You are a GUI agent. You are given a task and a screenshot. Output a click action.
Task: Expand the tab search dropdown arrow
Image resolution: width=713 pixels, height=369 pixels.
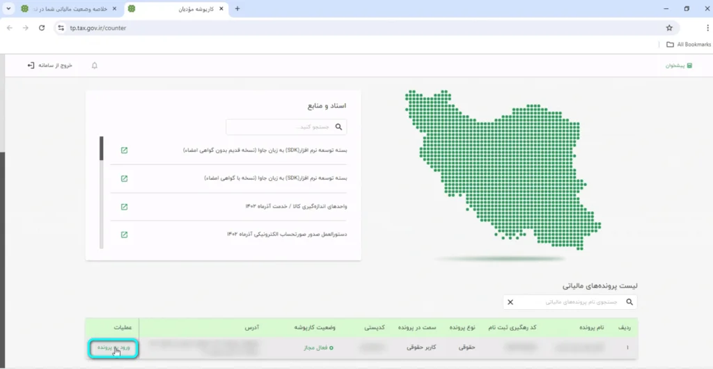[8, 8]
